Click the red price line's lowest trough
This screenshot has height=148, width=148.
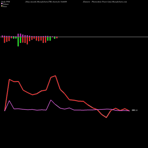point(106,118)
